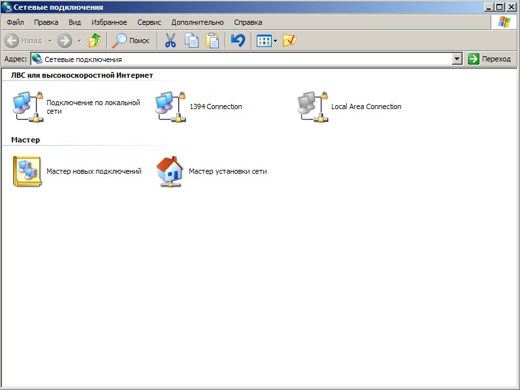Maximize the Сетевые подключения window
520x390 pixels.
(500, 7)
